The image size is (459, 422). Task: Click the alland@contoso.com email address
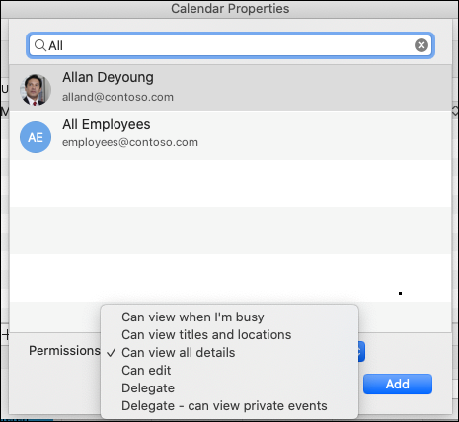click(x=117, y=97)
